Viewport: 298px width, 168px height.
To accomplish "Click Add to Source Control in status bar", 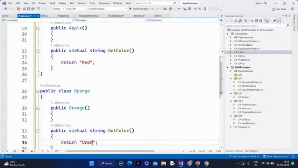I will (244, 156).
